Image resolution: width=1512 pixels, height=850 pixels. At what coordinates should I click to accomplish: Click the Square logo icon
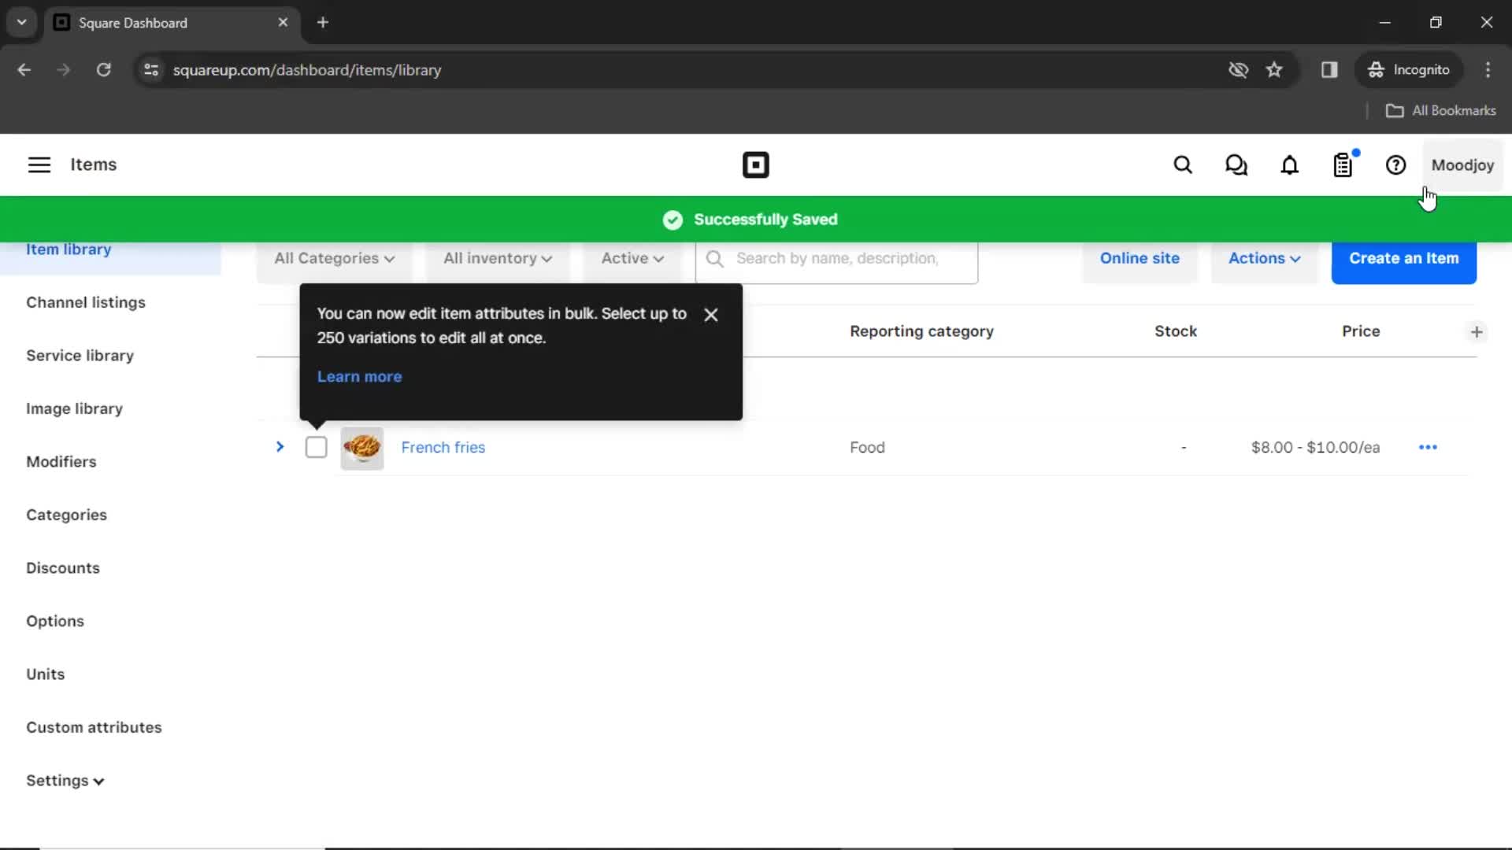756,165
